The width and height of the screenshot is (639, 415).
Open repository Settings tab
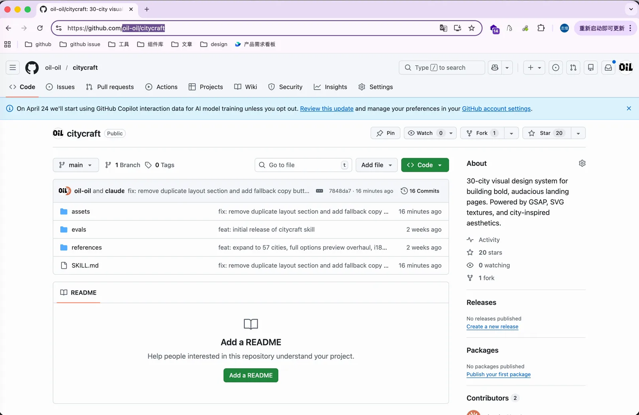(375, 87)
